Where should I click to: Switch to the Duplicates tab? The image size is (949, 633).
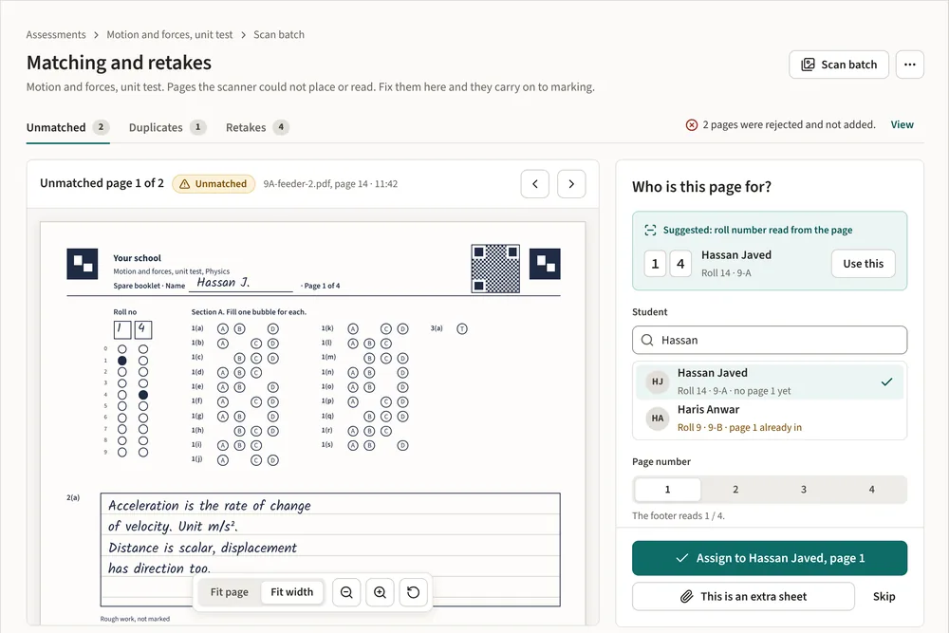(x=168, y=127)
